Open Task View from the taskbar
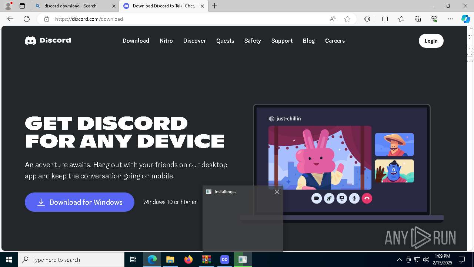474x267 pixels. pyautogui.click(x=133, y=260)
